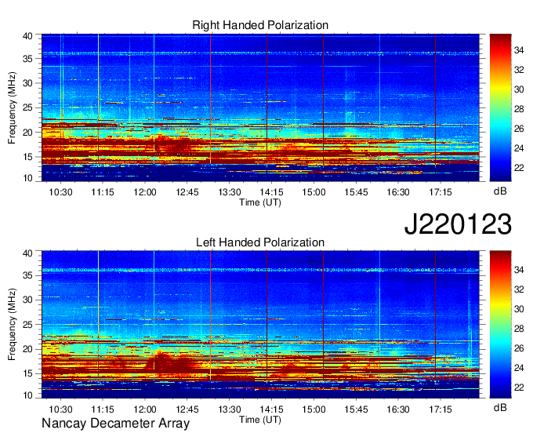Click the 28 dB label on Right Handed colorbar
533x433 pixels.
519,109
